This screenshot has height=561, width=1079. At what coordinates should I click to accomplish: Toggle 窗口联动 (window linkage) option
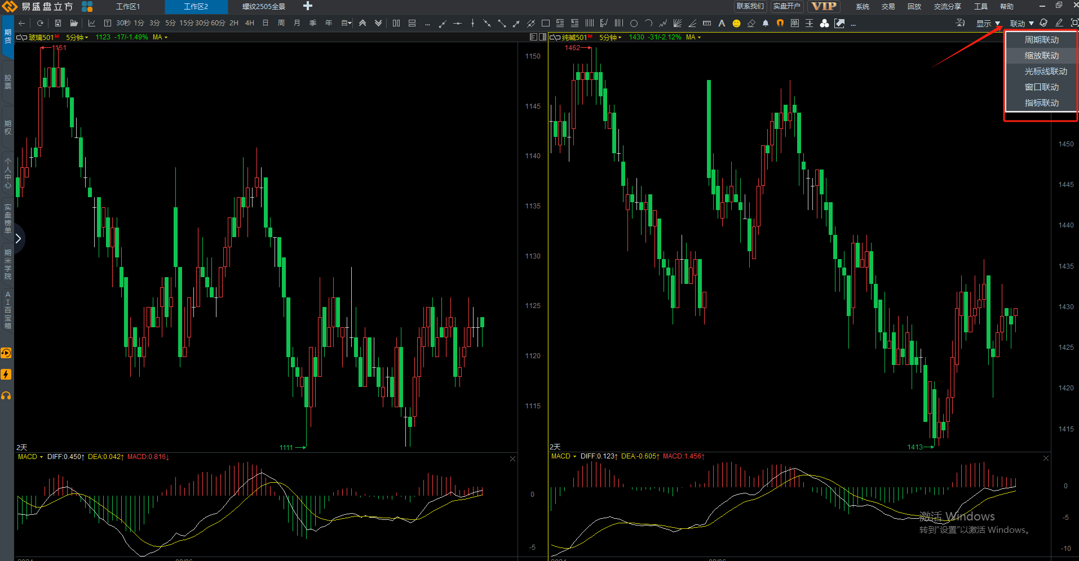tap(1041, 87)
